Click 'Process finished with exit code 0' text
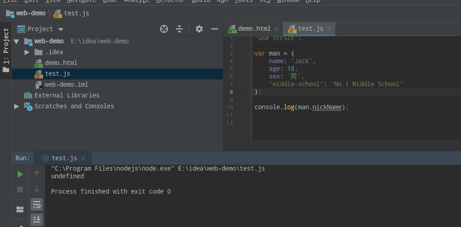Screen dimensions: 461x227 pyautogui.click(x=111, y=191)
